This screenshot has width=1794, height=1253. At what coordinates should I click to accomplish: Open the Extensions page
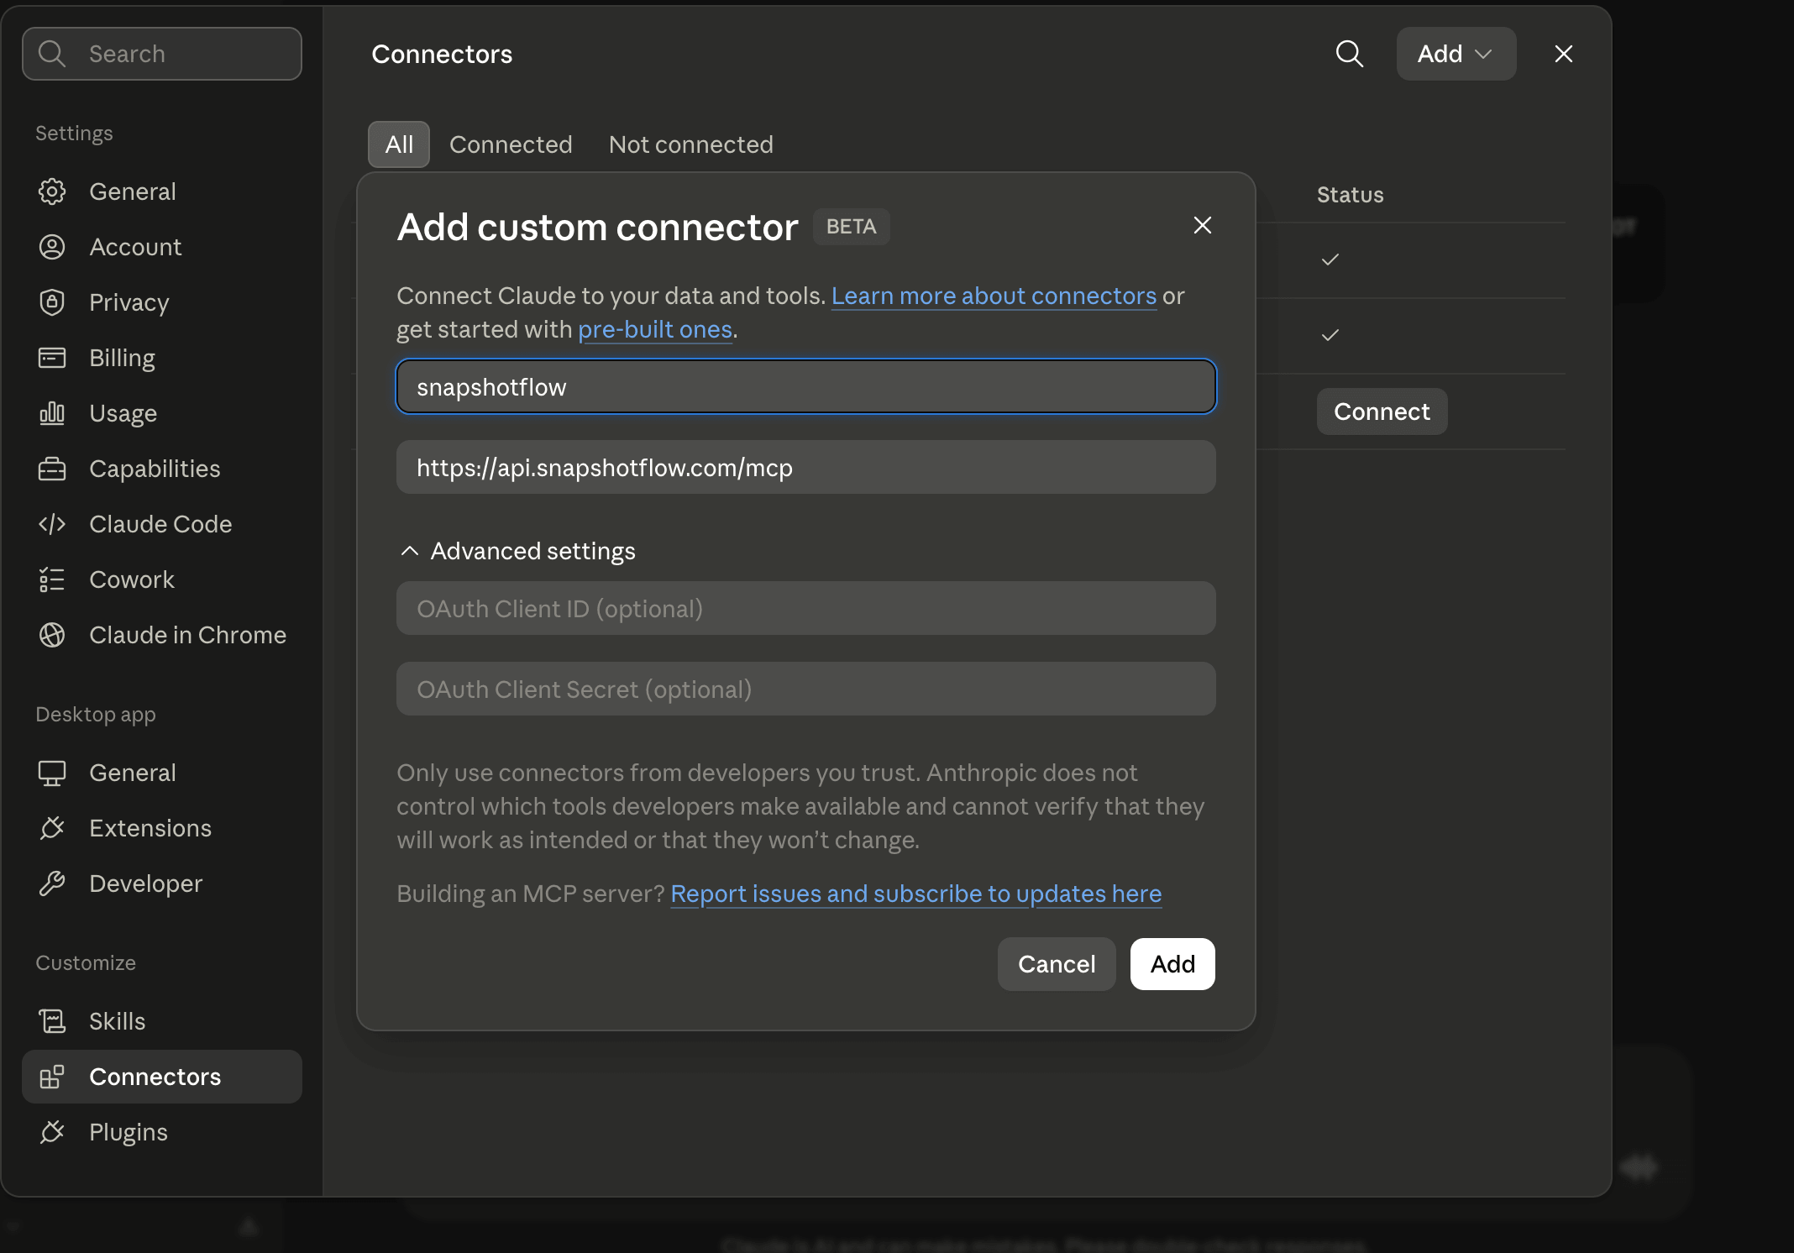tap(162, 828)
